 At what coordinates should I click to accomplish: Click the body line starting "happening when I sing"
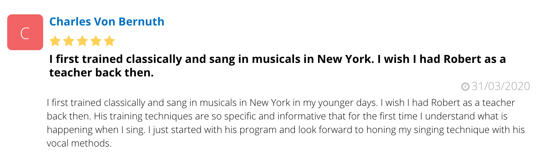click(x=286, y=130)
